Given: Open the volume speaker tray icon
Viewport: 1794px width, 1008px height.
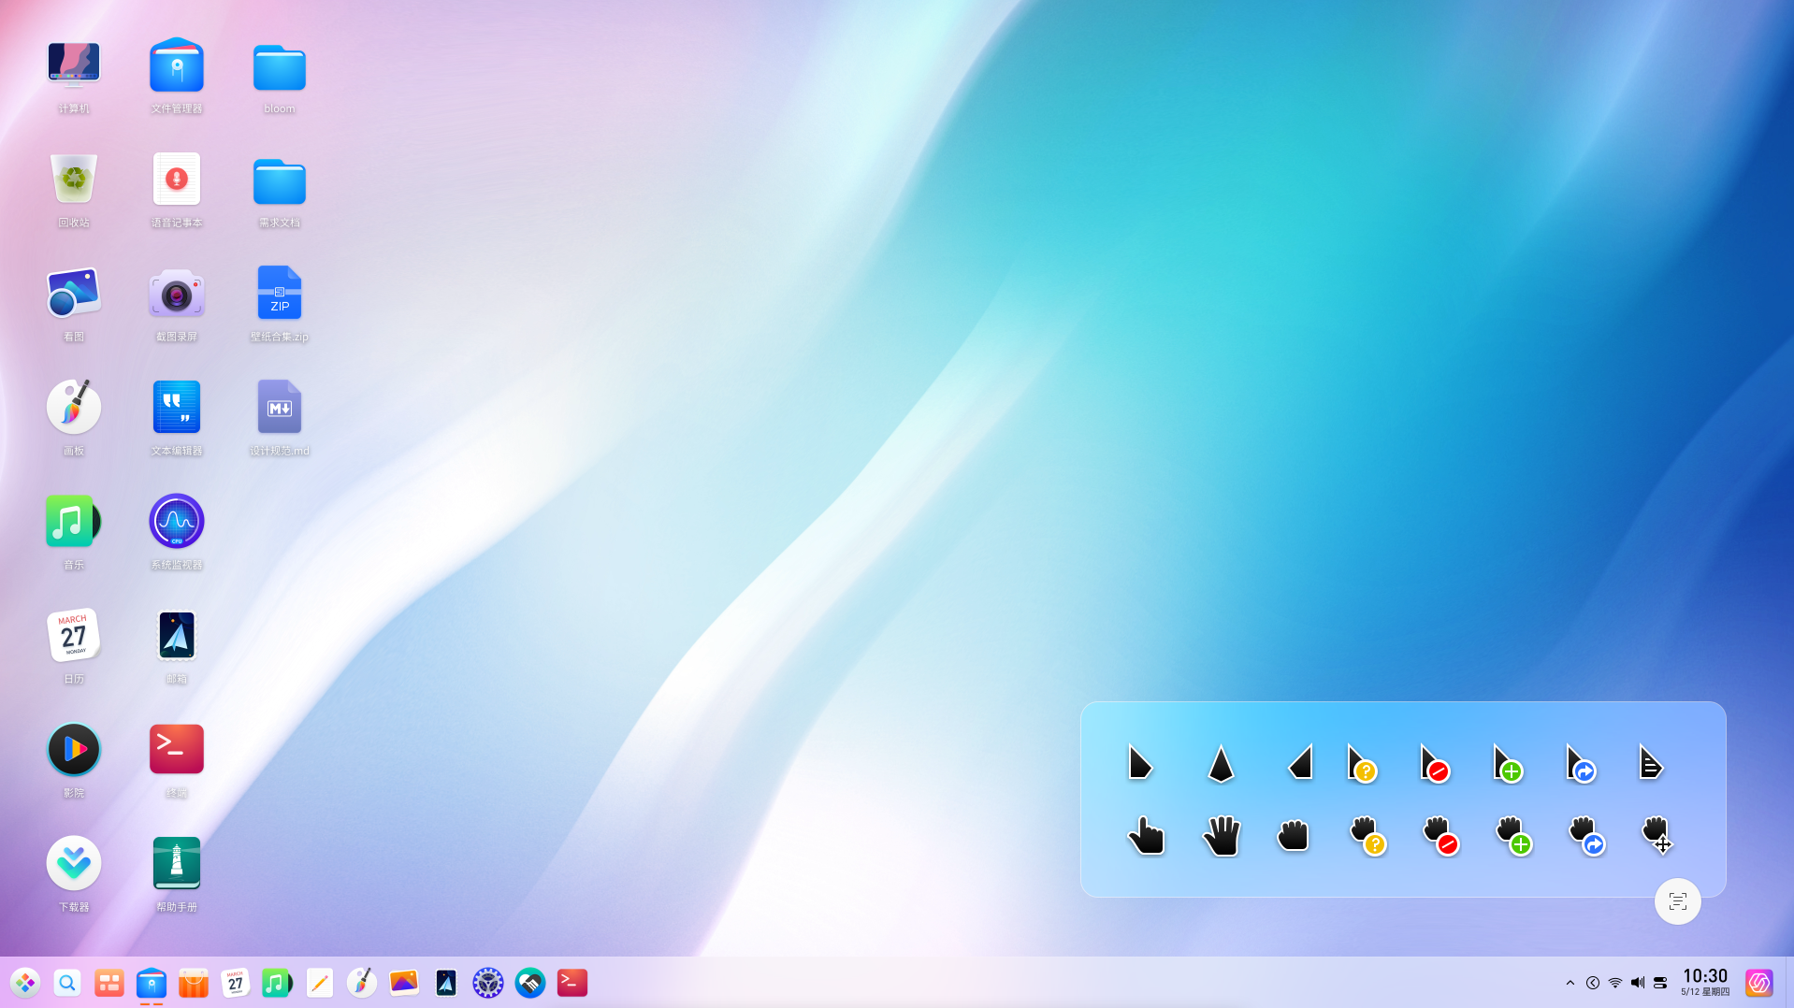Looking at the screenshot, I should tap(1638, 983).
